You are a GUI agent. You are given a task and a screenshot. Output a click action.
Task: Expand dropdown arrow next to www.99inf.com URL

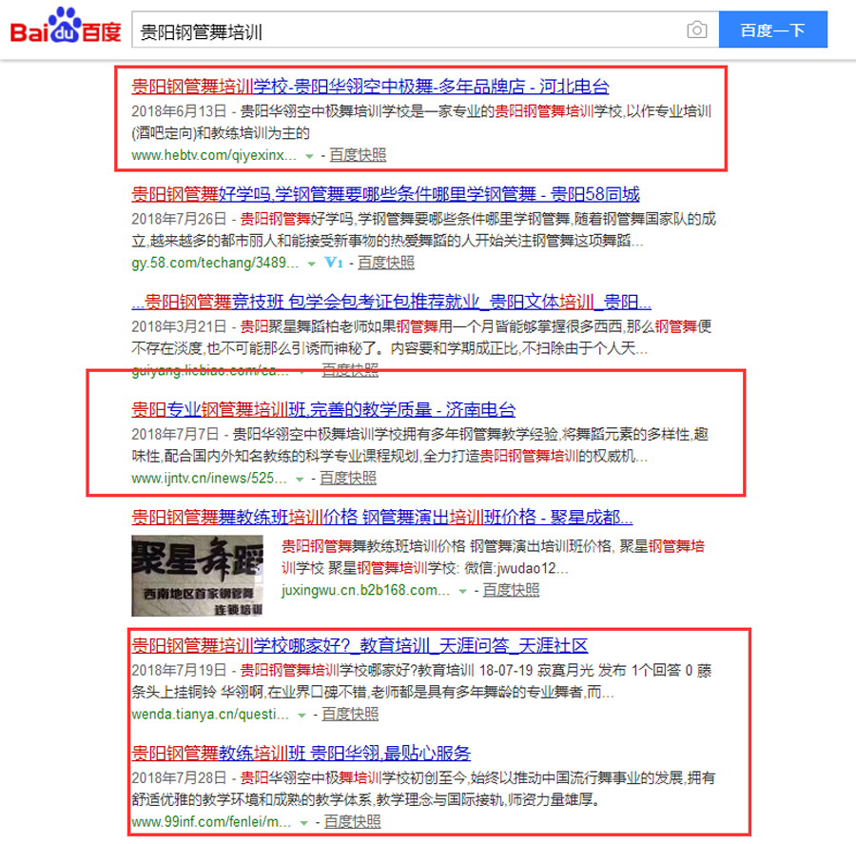click(x=303, y=823)
